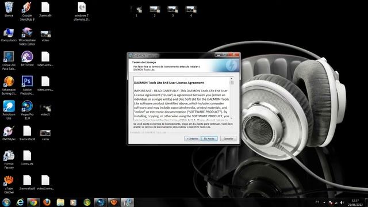This screenshot has width=368, height=207.
Task: Show hidden system tray icons
Action: (x=324, y=202)
